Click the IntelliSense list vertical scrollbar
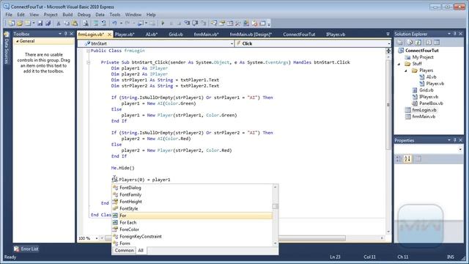 276,215
